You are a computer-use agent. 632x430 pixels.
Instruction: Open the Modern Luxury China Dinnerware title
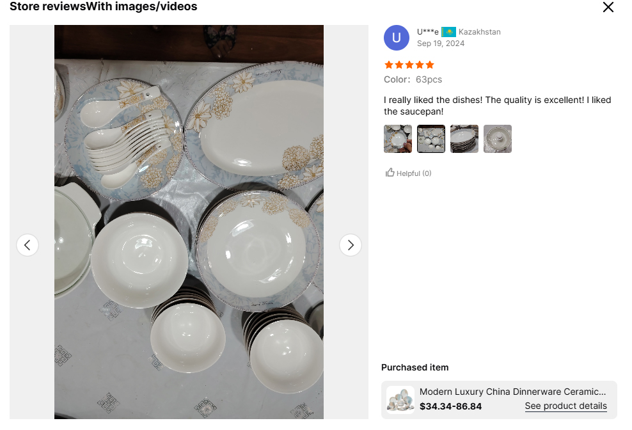512,392
